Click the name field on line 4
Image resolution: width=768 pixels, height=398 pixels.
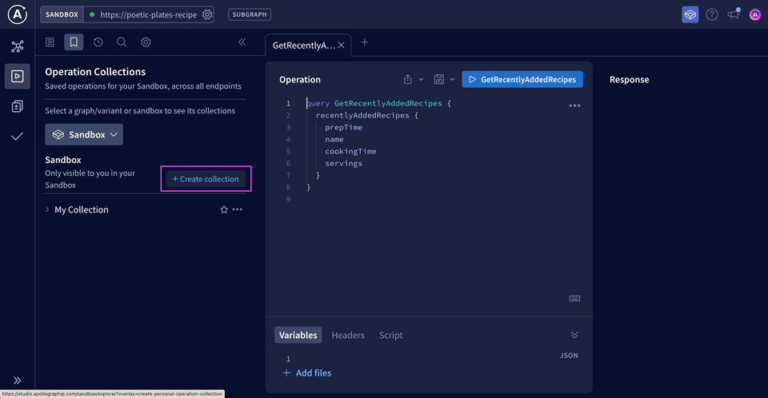(334, 140)
